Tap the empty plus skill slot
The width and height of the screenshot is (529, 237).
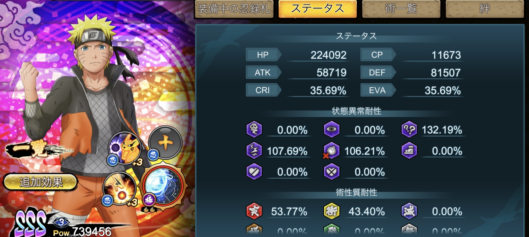[x=165, y=143]
